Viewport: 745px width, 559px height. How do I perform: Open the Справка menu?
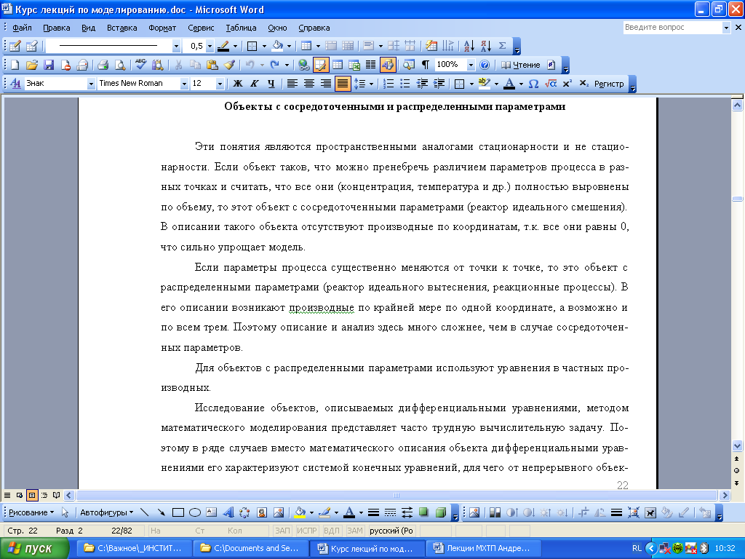(314, 28)
